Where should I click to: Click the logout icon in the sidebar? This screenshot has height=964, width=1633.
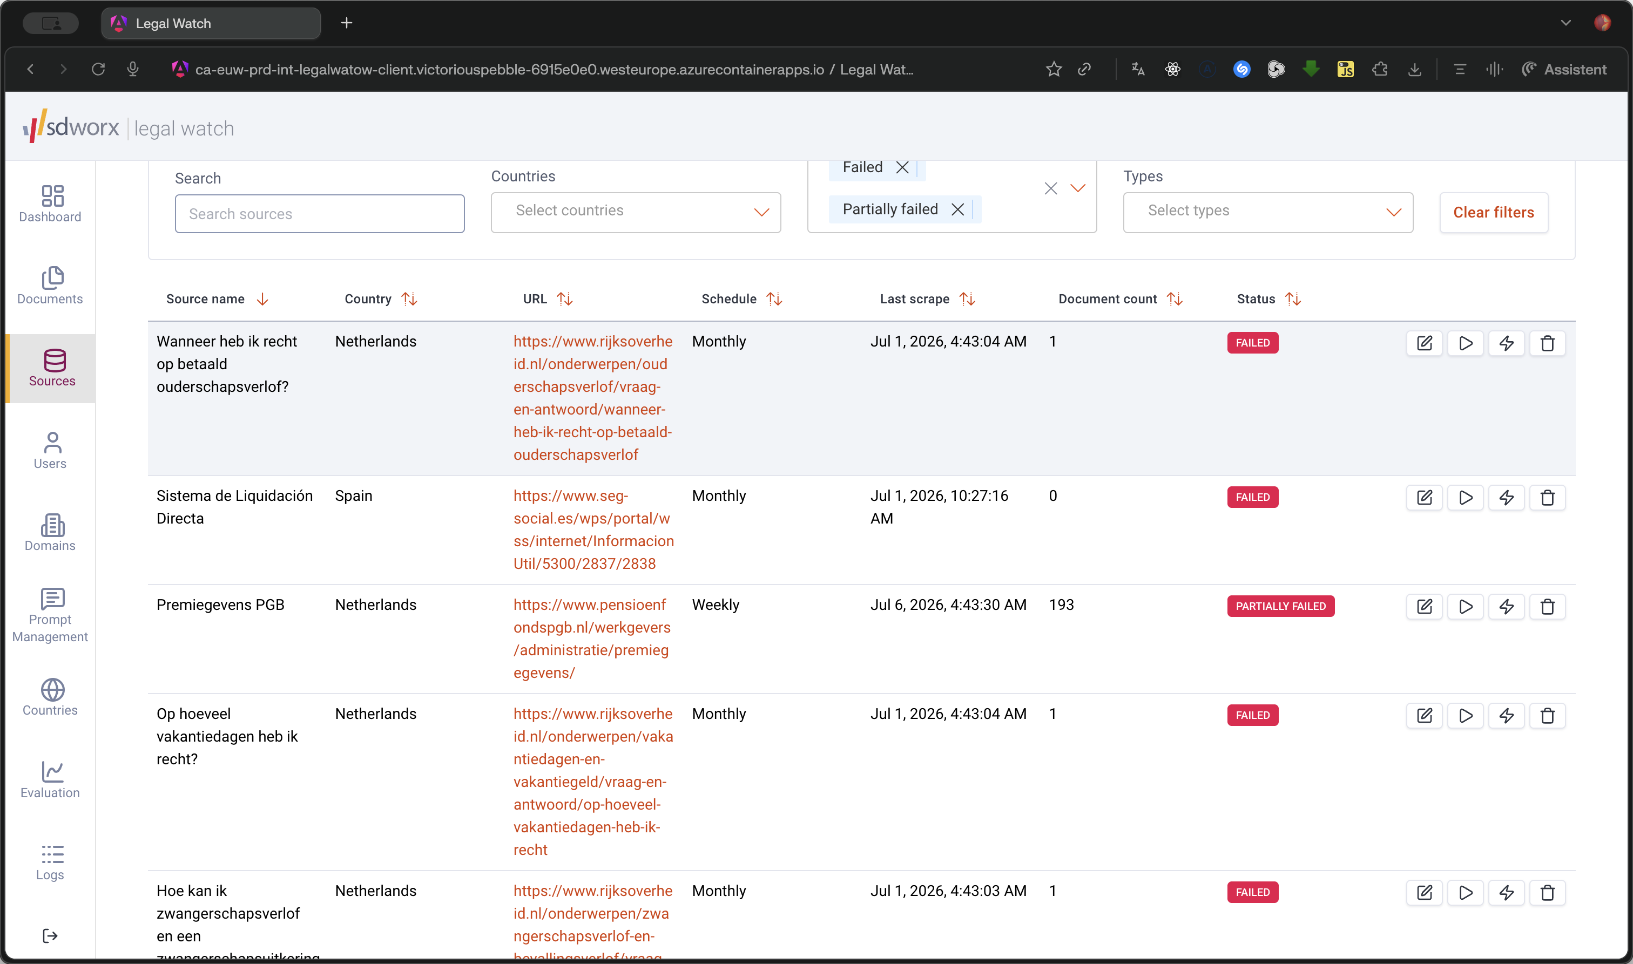coord(50,935)
